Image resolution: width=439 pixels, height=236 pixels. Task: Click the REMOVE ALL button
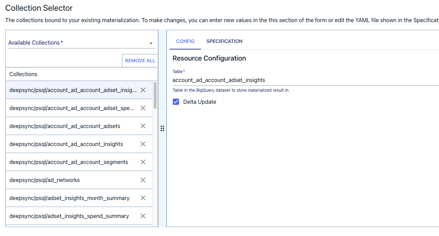tap(140, 60)
